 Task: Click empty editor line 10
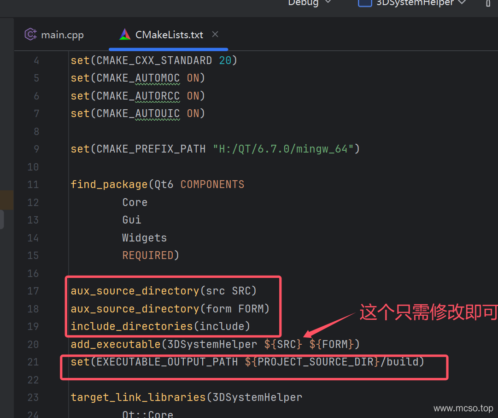pyautogui.click(x=283, y=167)
